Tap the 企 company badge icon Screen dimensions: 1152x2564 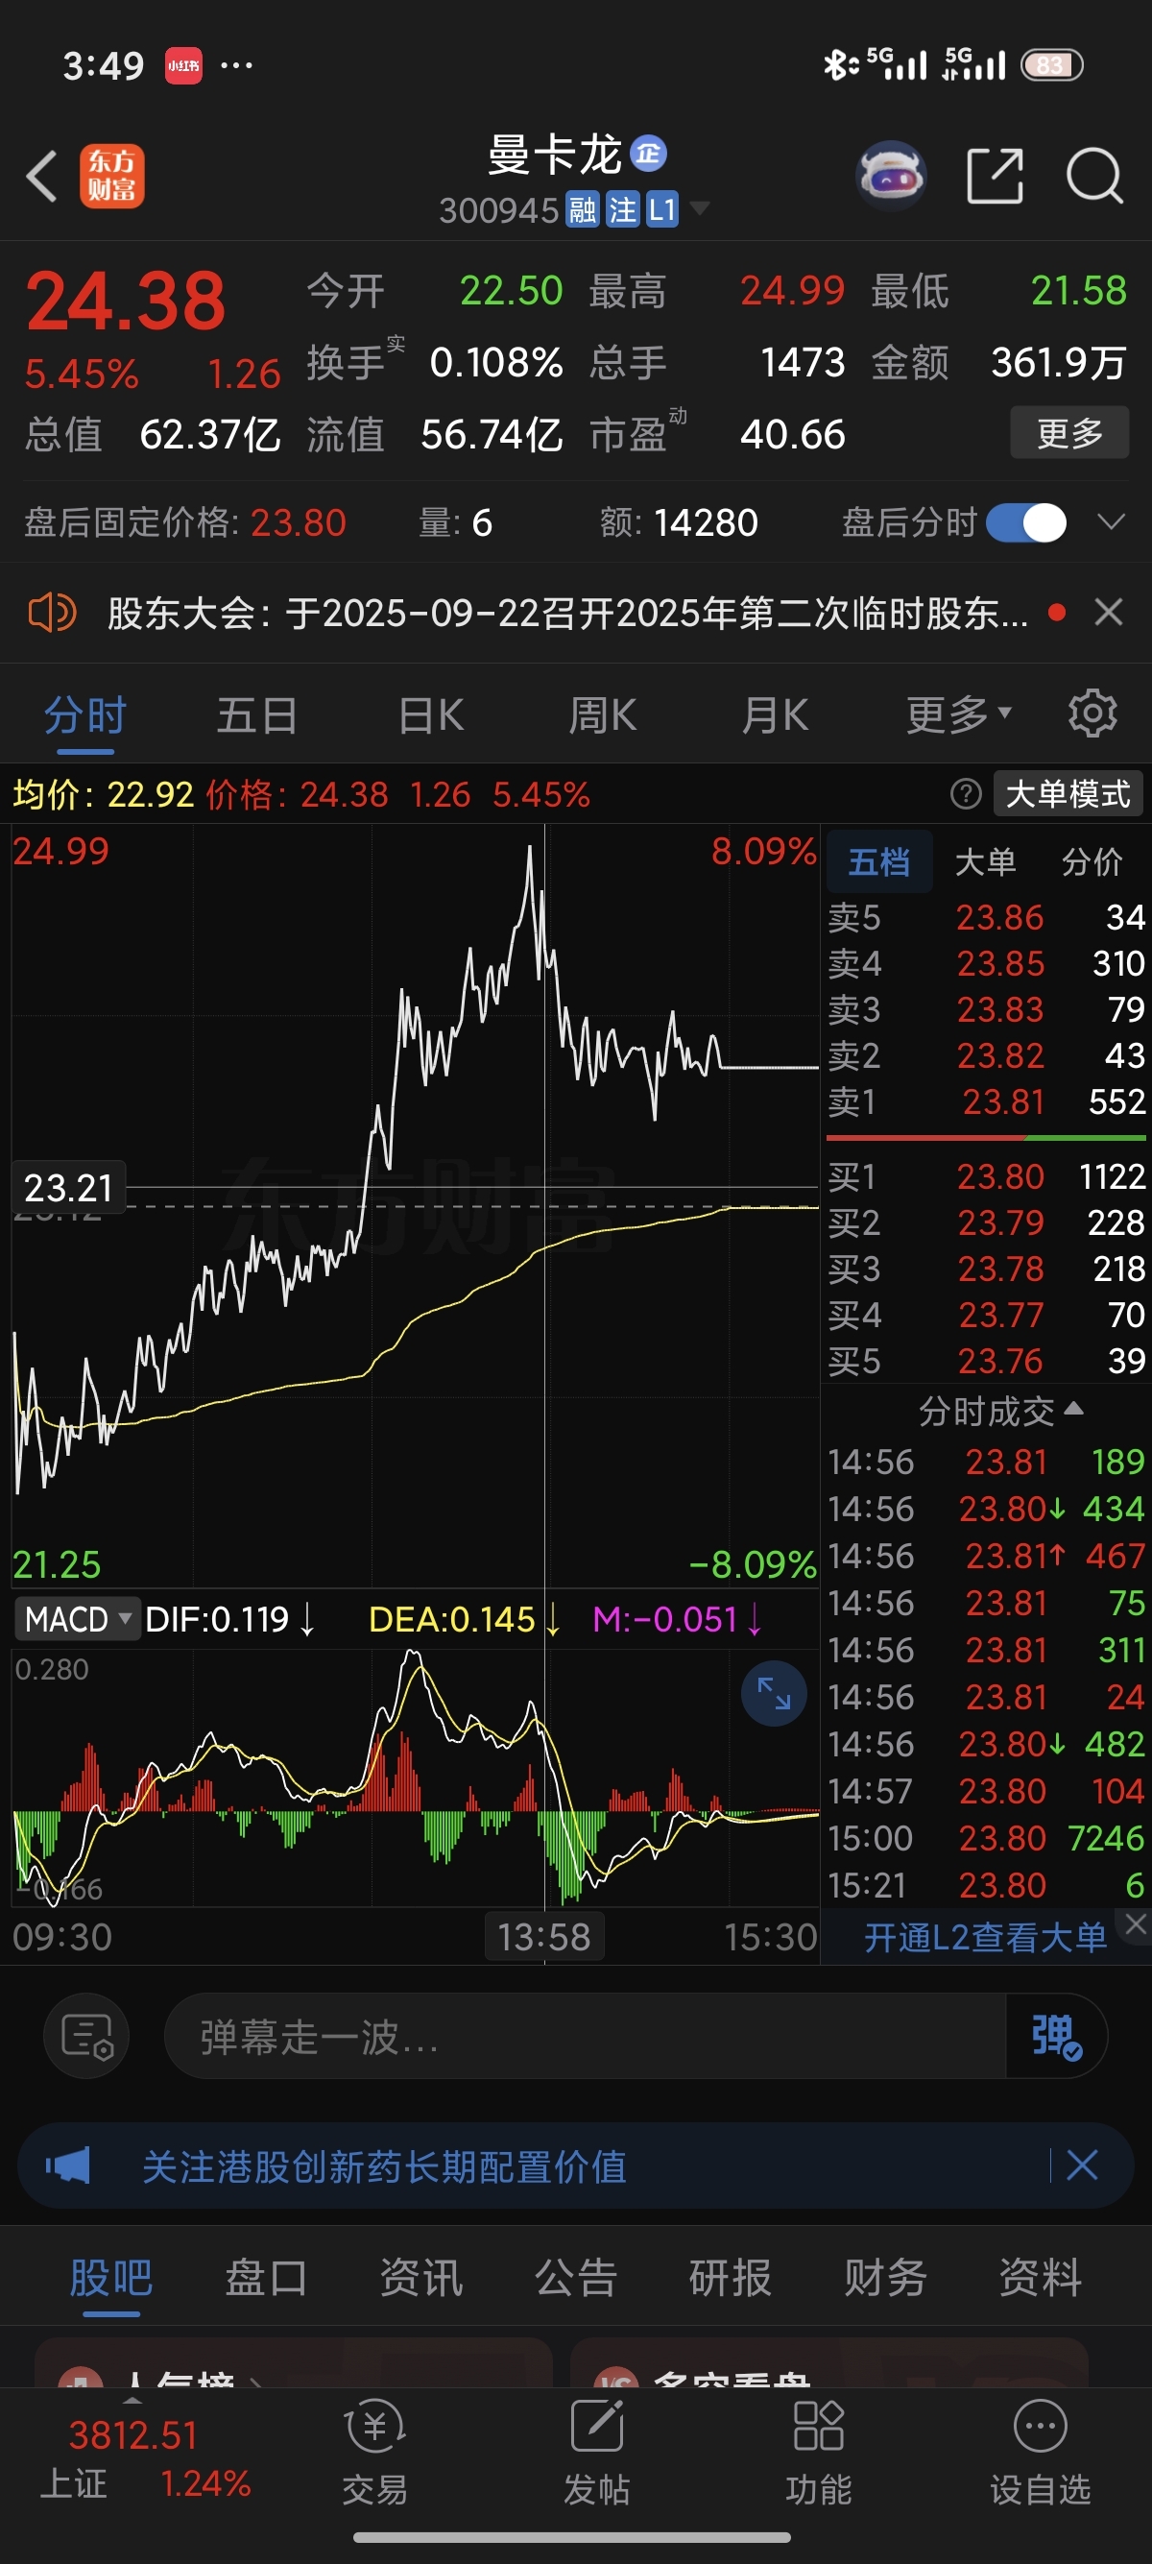pos(649,154)
